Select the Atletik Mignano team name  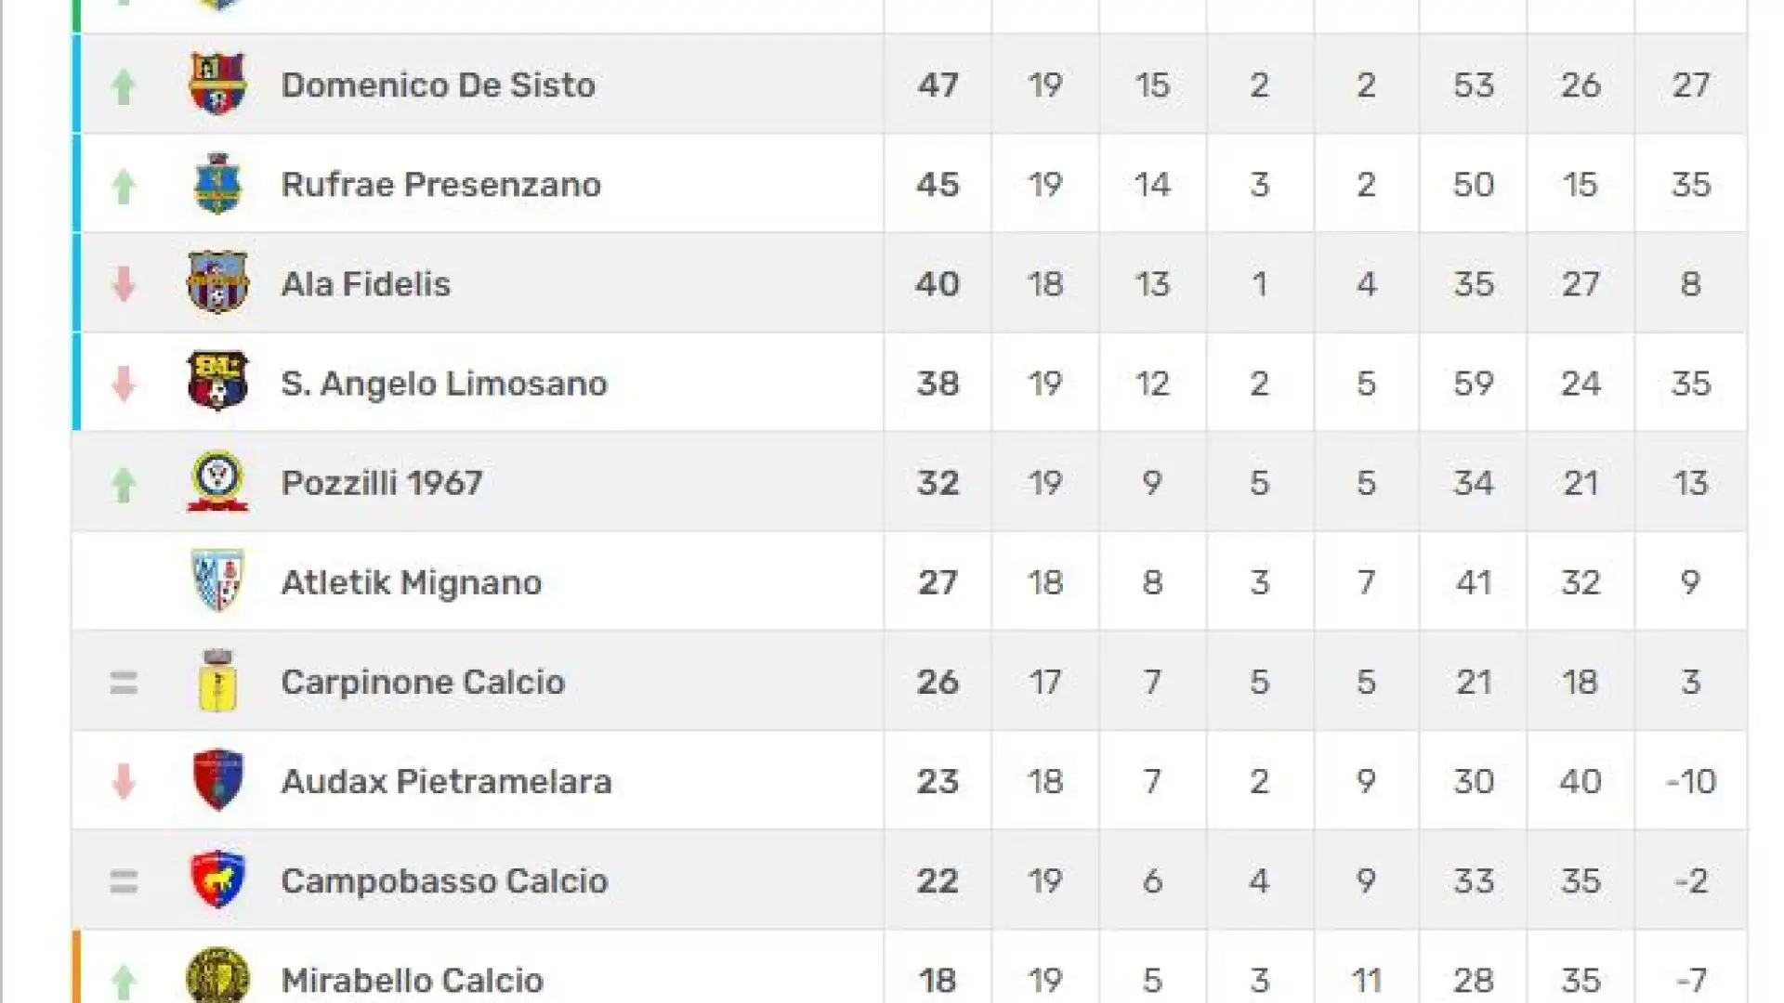[412, 582]
